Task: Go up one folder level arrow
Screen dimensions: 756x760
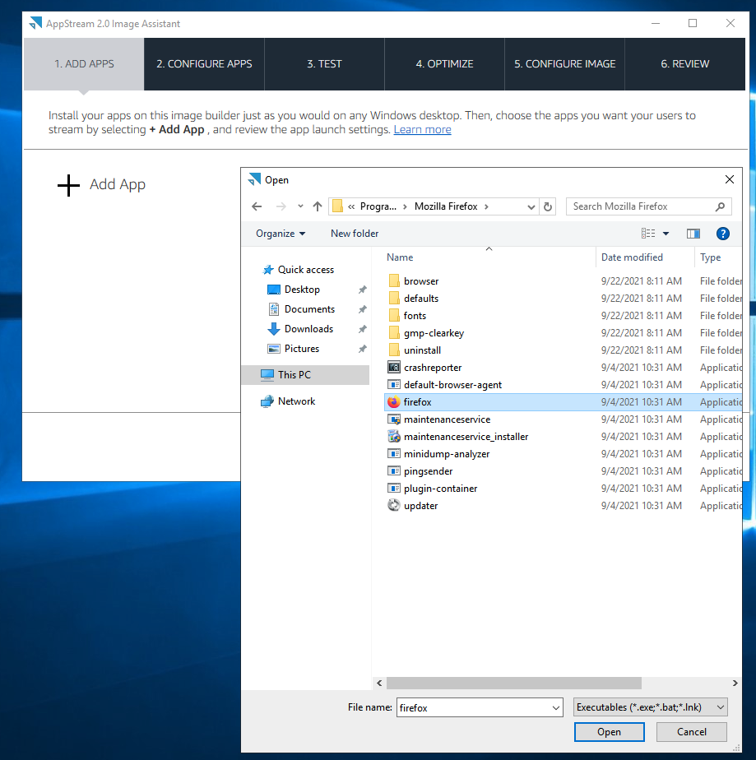Action: [318, 206]
